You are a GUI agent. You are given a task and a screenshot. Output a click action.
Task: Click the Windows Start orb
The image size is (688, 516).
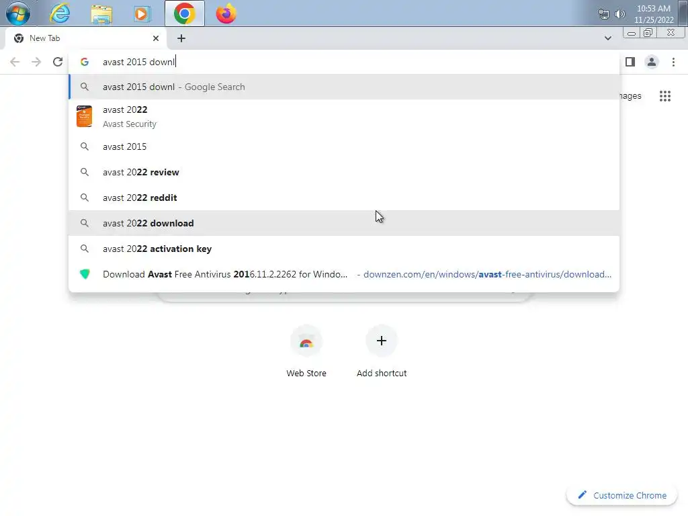click(x=18, y=13)
